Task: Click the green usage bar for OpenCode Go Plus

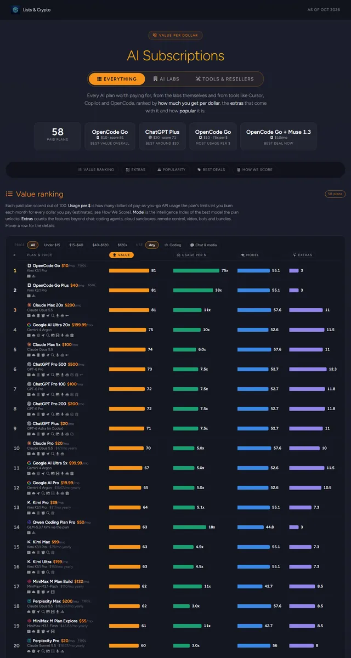Action: (x=193, y=290)
